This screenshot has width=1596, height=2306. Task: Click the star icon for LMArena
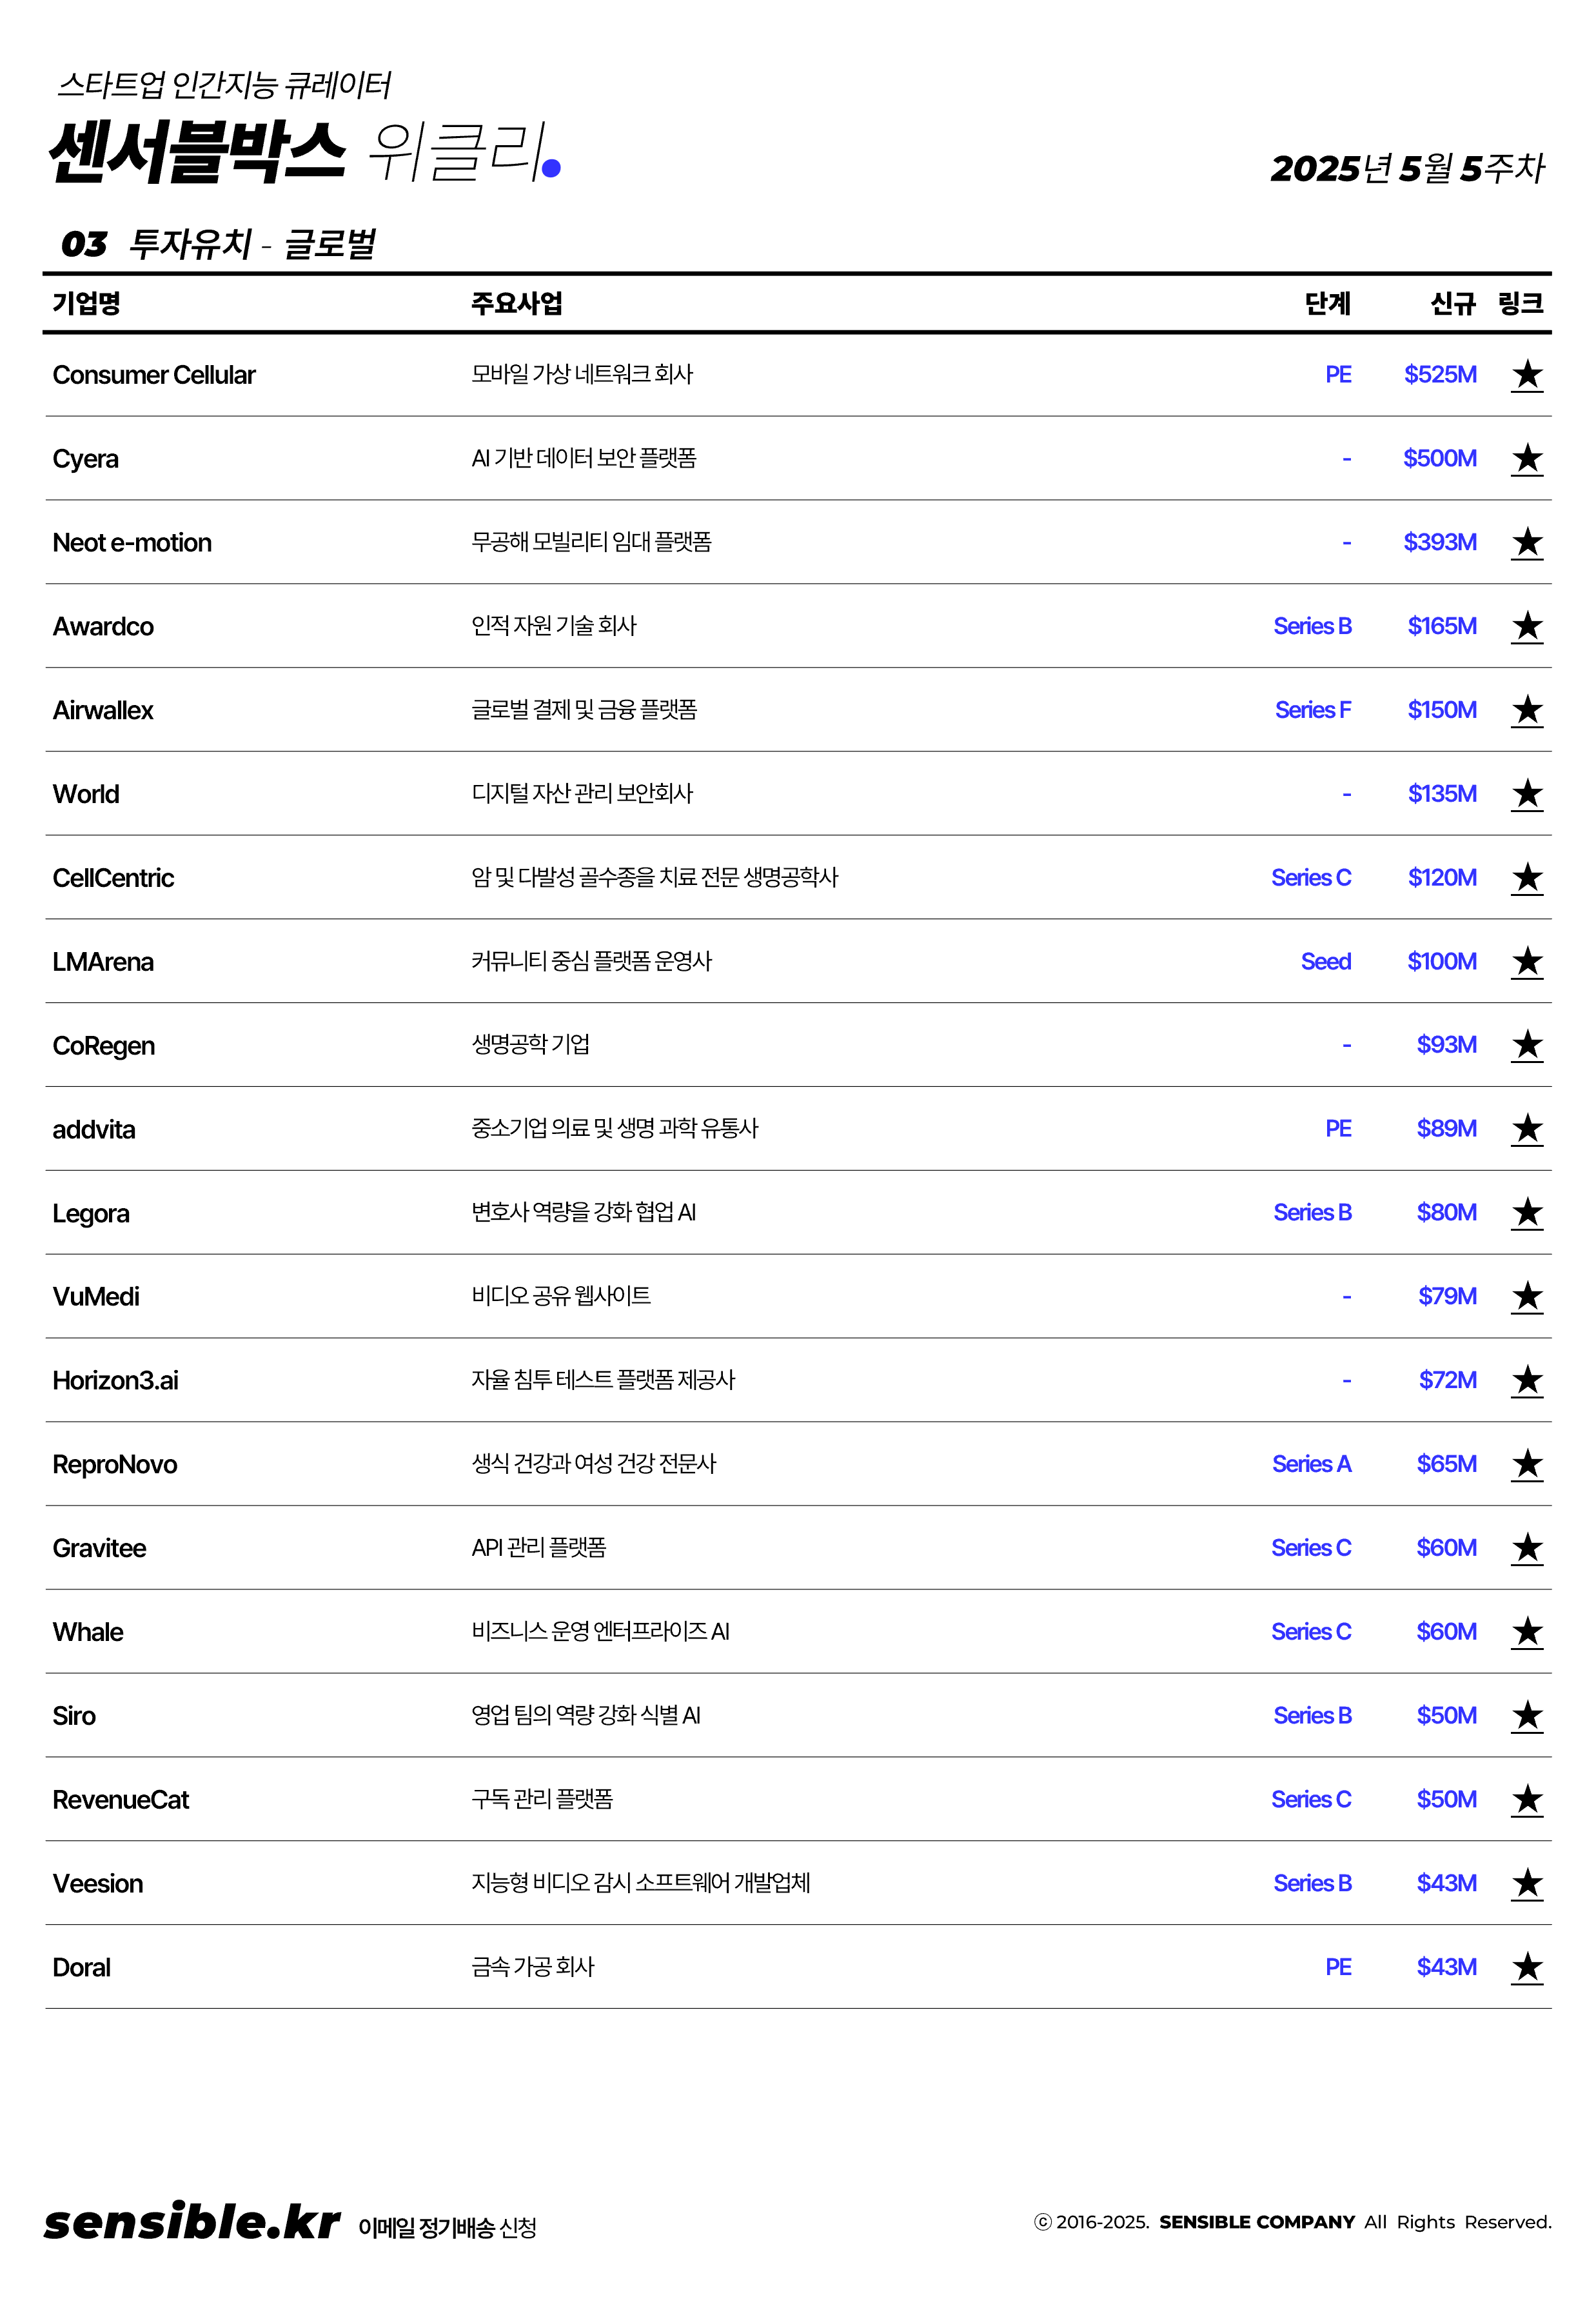point(1526,962)
